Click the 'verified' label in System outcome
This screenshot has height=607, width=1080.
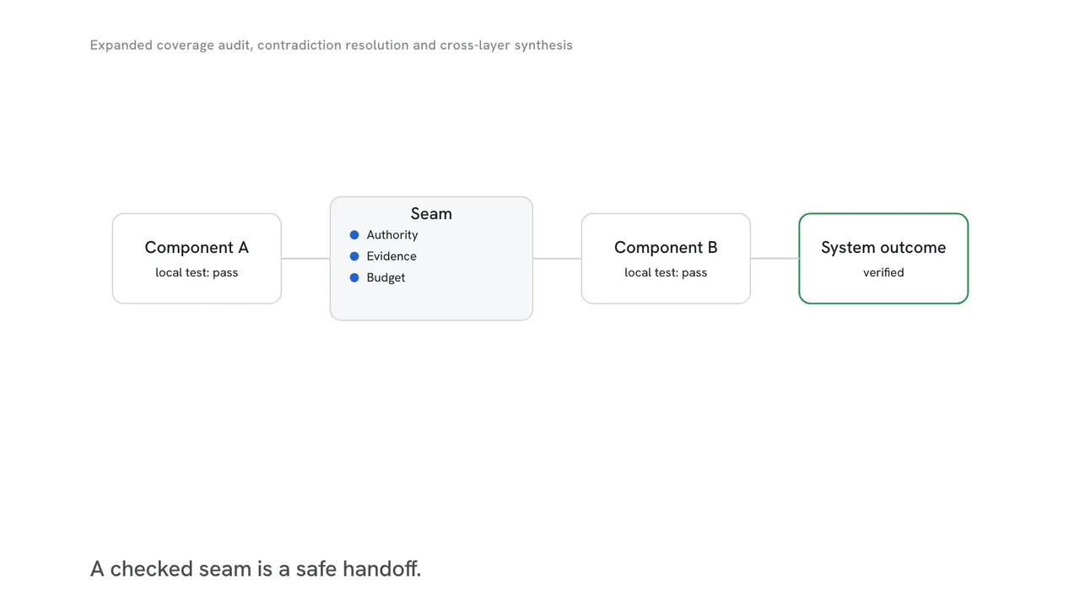(883, 273)
